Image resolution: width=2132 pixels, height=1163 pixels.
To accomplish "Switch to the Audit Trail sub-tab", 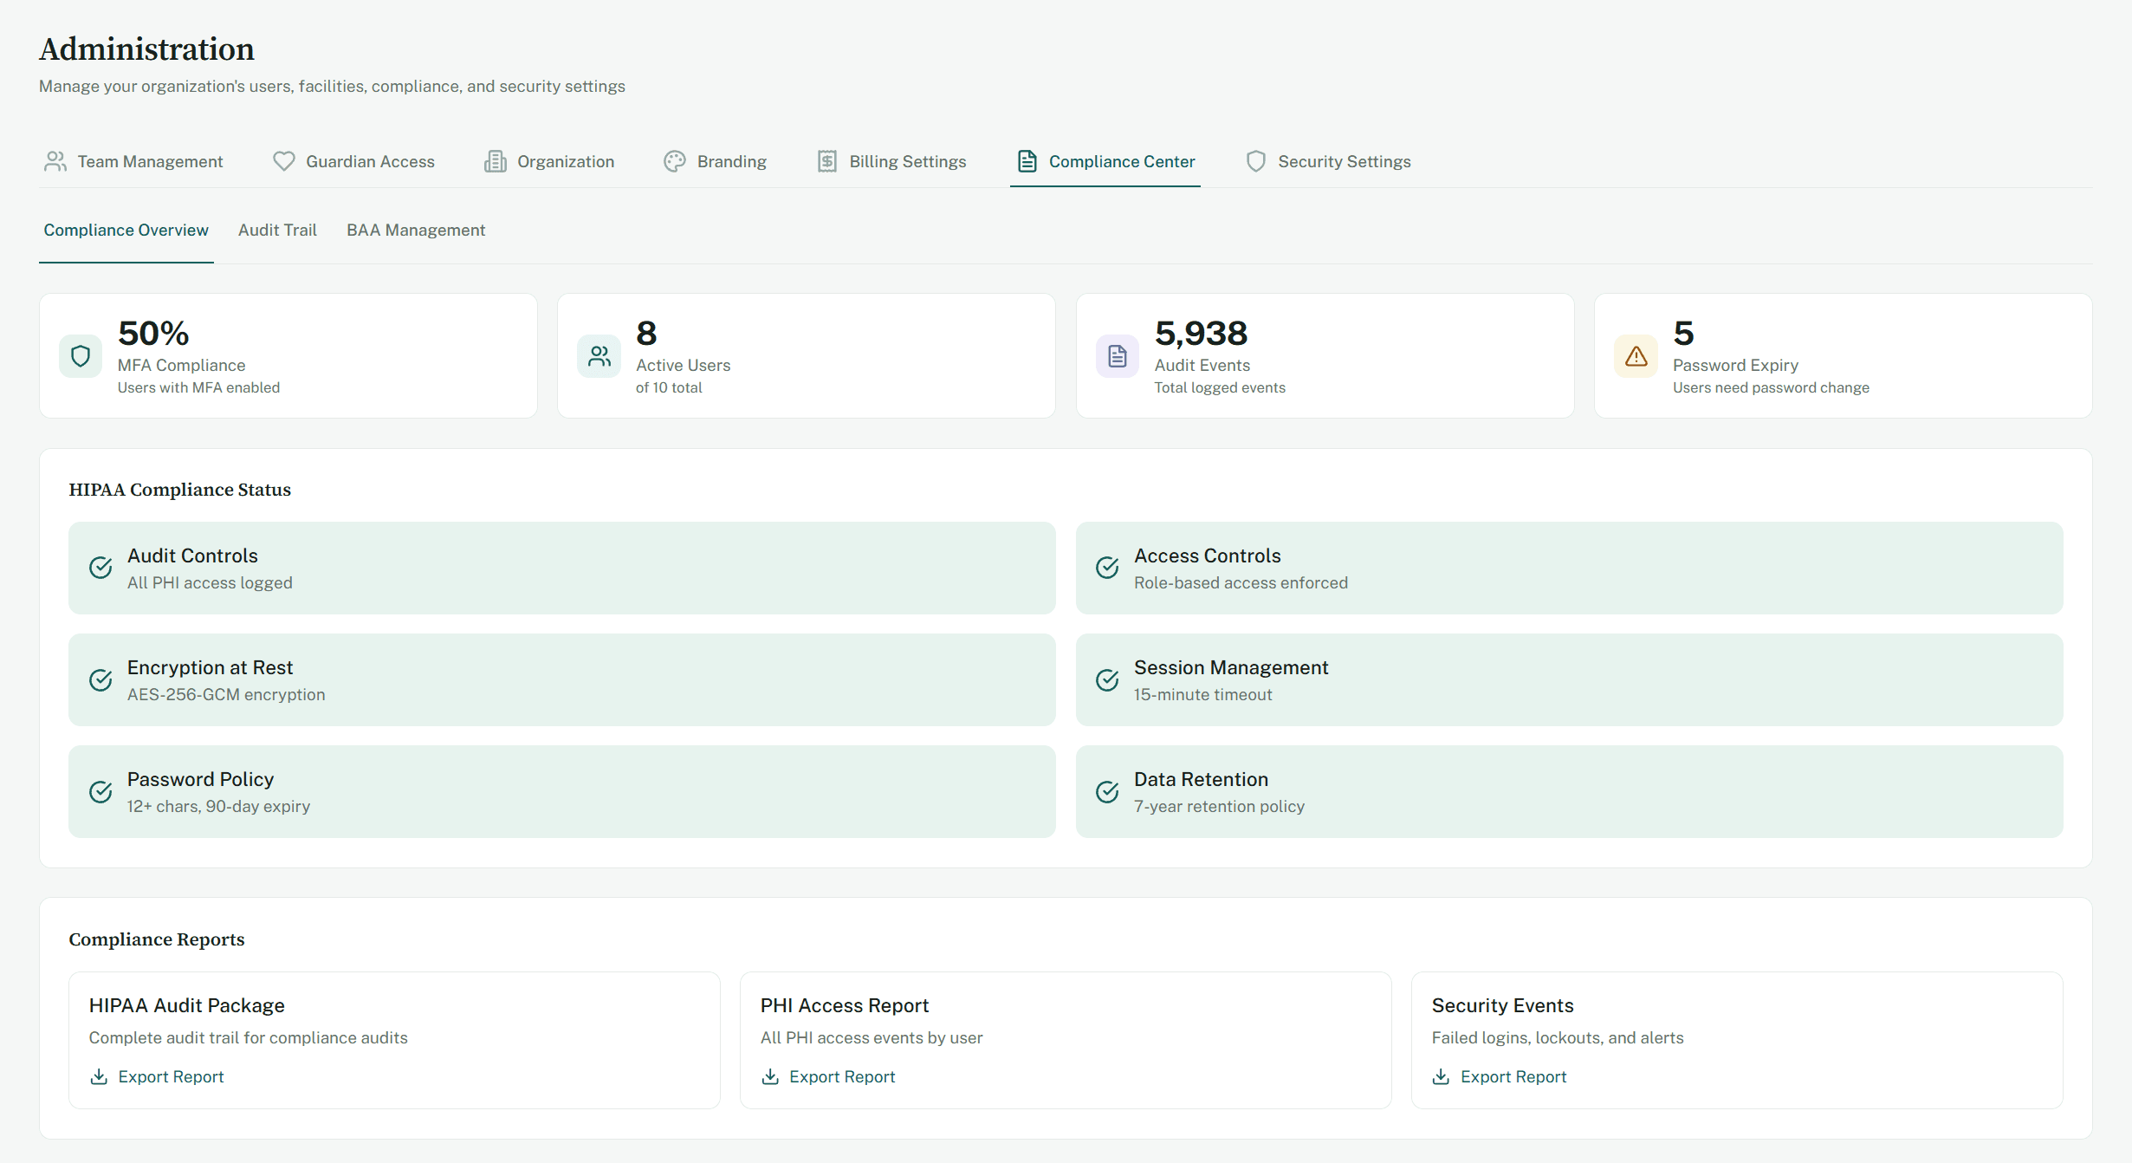I will [277, 230].
